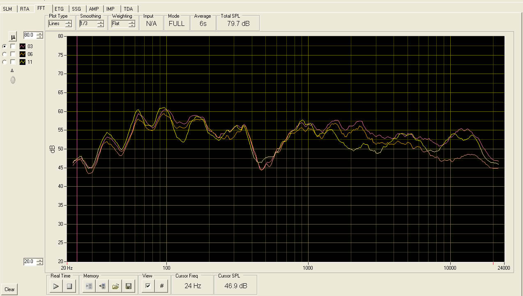Viewport: 523px width, 296px height.
Task: Click the recall-from-memory arrow button
Action: click(102, 286)
